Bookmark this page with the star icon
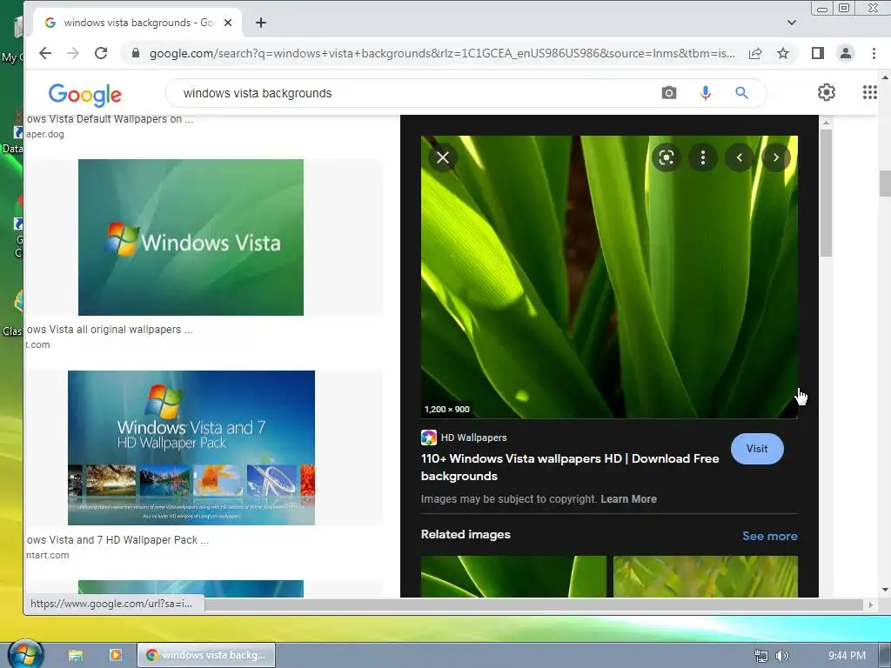Image resolution: width=891 pixels, height=668 pixels. tap(783, 53)
